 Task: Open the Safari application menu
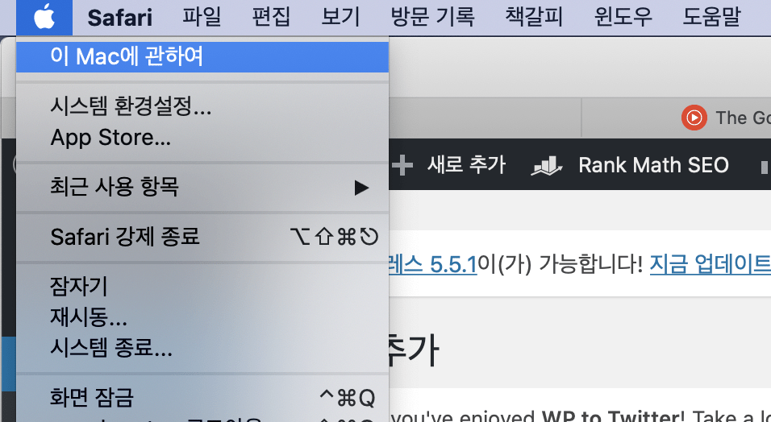[119, 17]
